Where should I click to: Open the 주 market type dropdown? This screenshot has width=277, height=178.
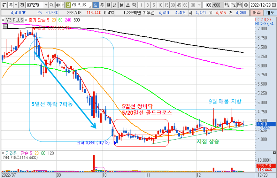click(x=16, y=5)
